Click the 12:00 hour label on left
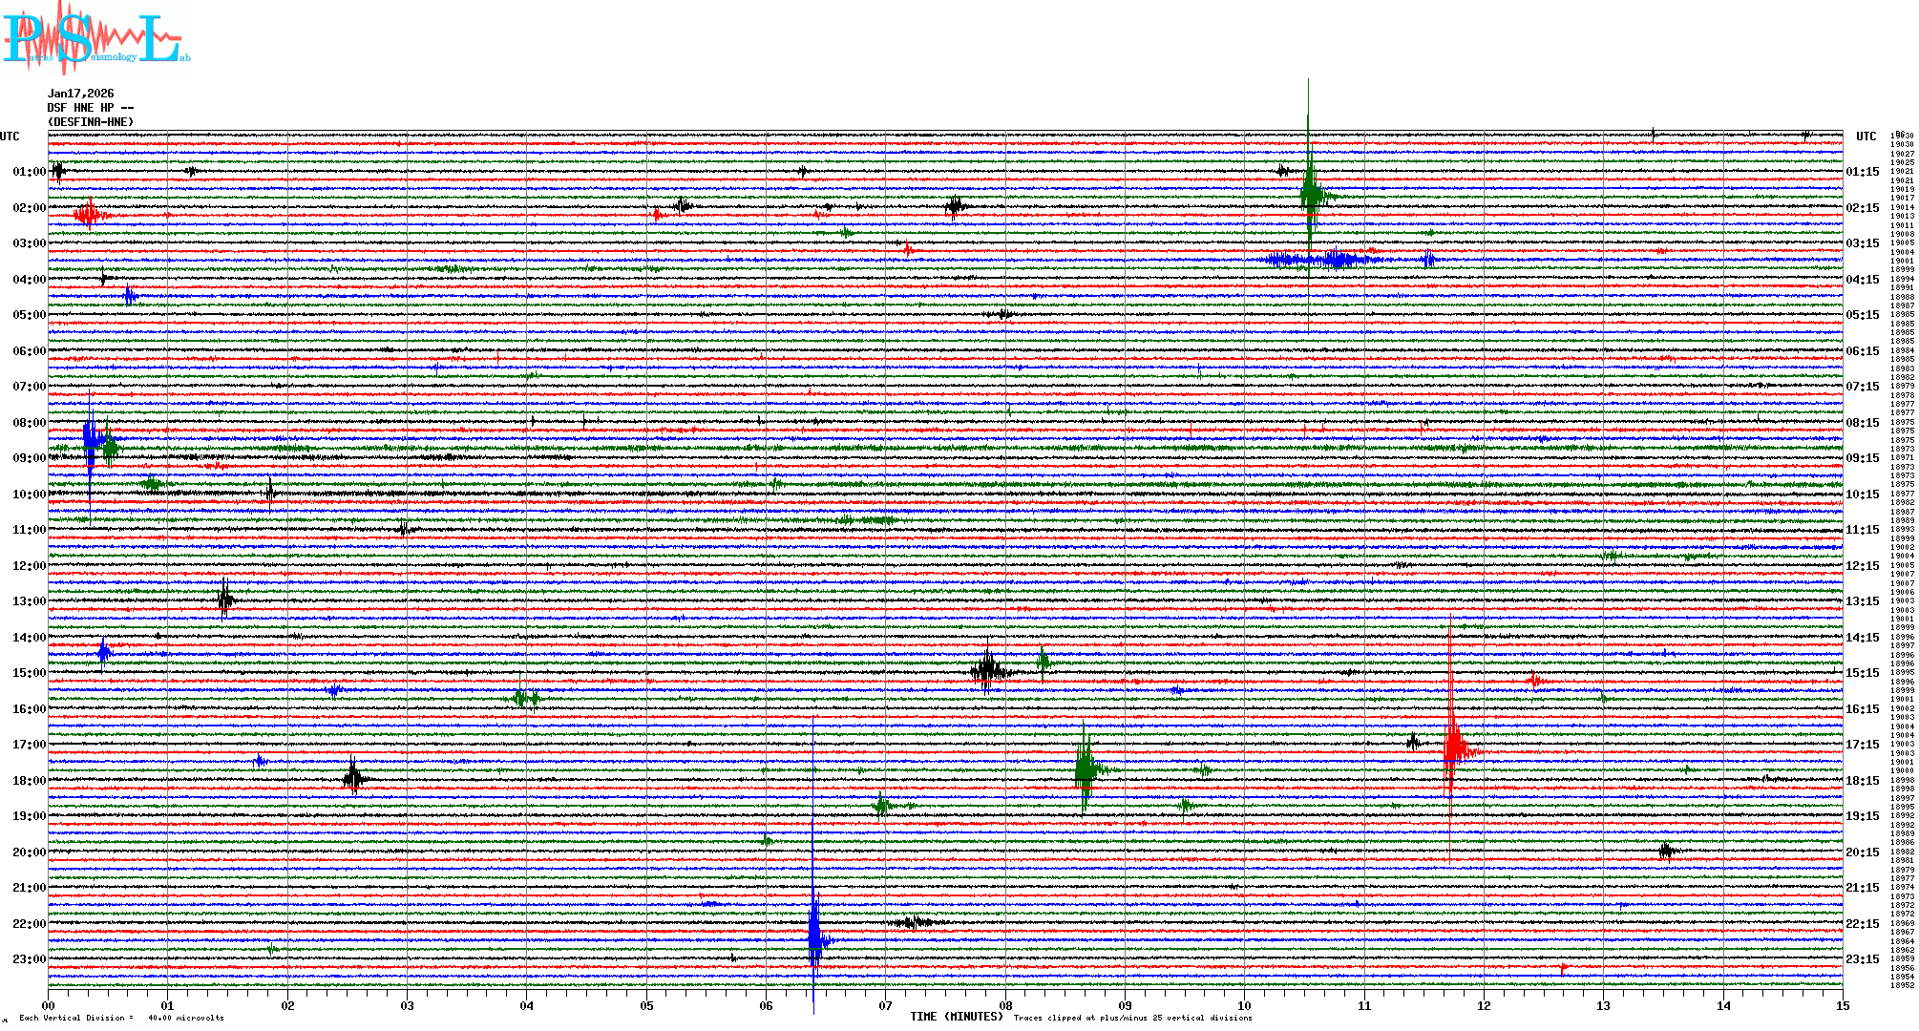The height and width of the screenshot is (1031, 1919). pyautogui.click(x=29, y=566)
